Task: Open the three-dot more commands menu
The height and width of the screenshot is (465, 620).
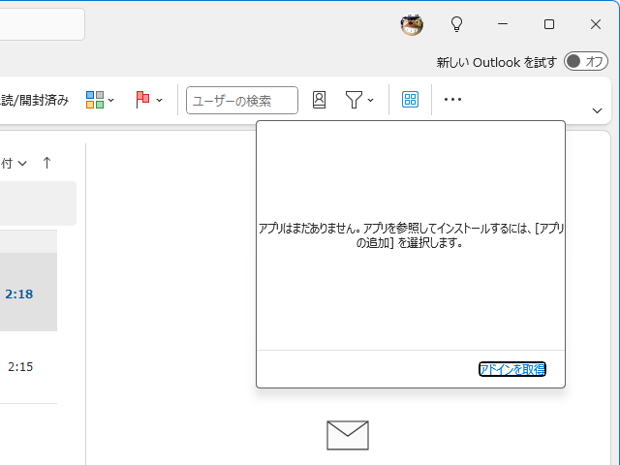Action: [452, 99]
